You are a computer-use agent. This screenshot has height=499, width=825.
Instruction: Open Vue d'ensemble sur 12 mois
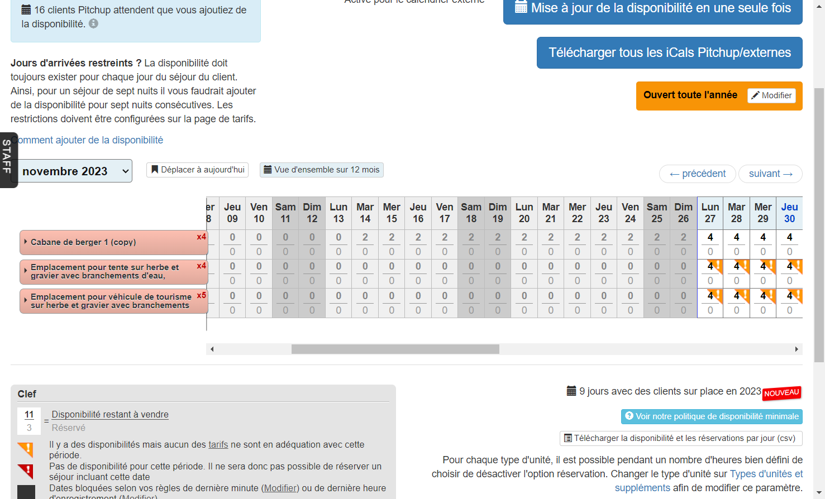(x=322, y=170)
